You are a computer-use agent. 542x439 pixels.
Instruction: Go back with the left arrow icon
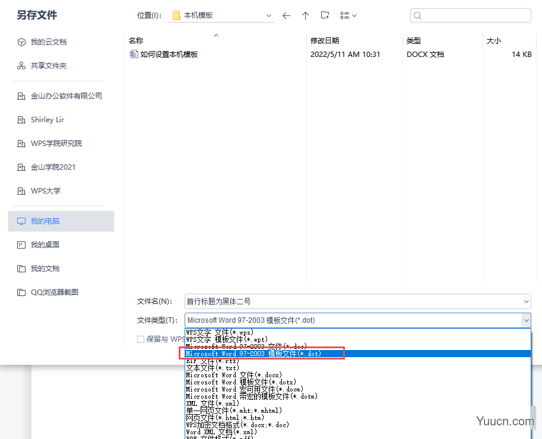[286, 15]
